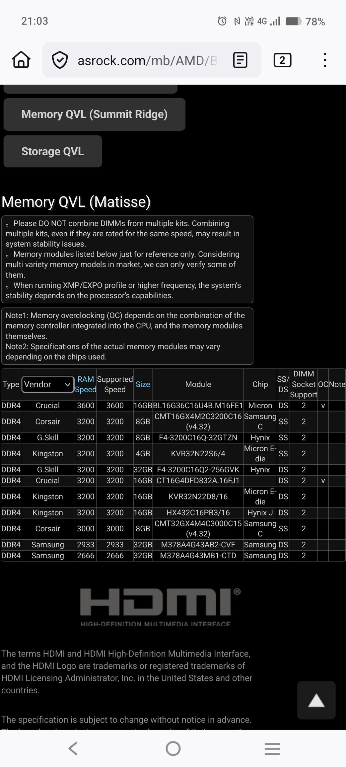The width and height of the screenshot is (346, 767).
Task: Select DIMM Socket Support header
Action: click(x=304, y=384)
